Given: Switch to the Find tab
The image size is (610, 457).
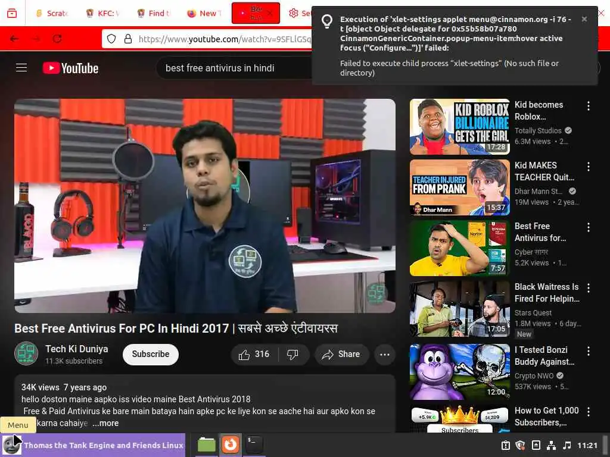Looking at the screenshot, I should (x=154, y=13).
